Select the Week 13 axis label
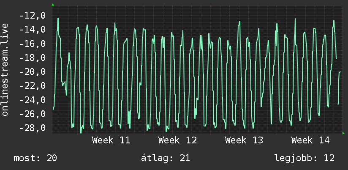 tap(244, 140)
